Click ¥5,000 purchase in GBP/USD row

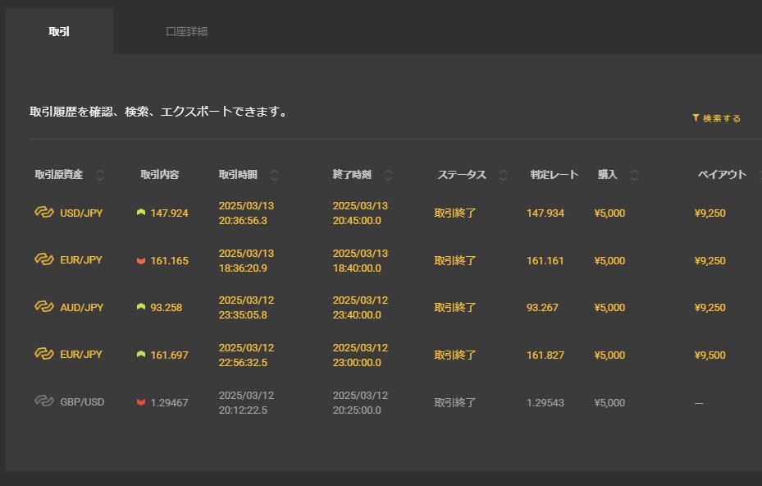pos(609,403)
